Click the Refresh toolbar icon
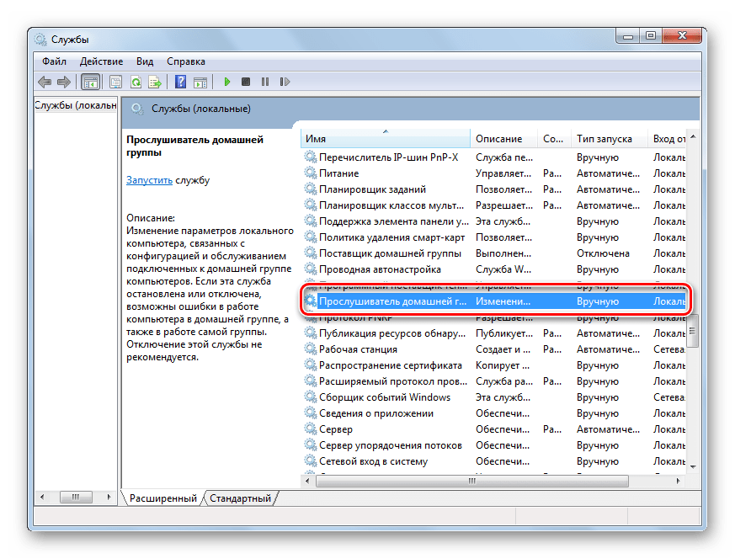The height and width of the screenshot is (559, 735). pyautogui.click(x=135, y=82)
